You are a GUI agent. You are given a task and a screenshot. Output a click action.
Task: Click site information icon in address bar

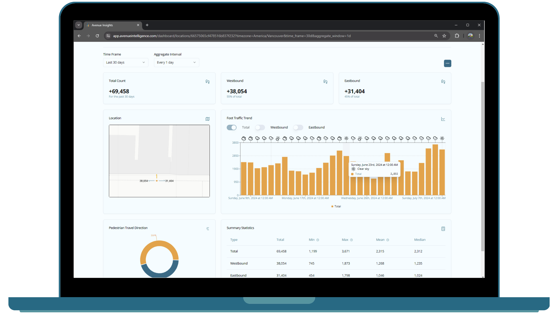108,36
